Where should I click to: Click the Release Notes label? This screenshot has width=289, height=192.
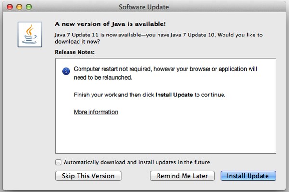(x=75, y=52)
